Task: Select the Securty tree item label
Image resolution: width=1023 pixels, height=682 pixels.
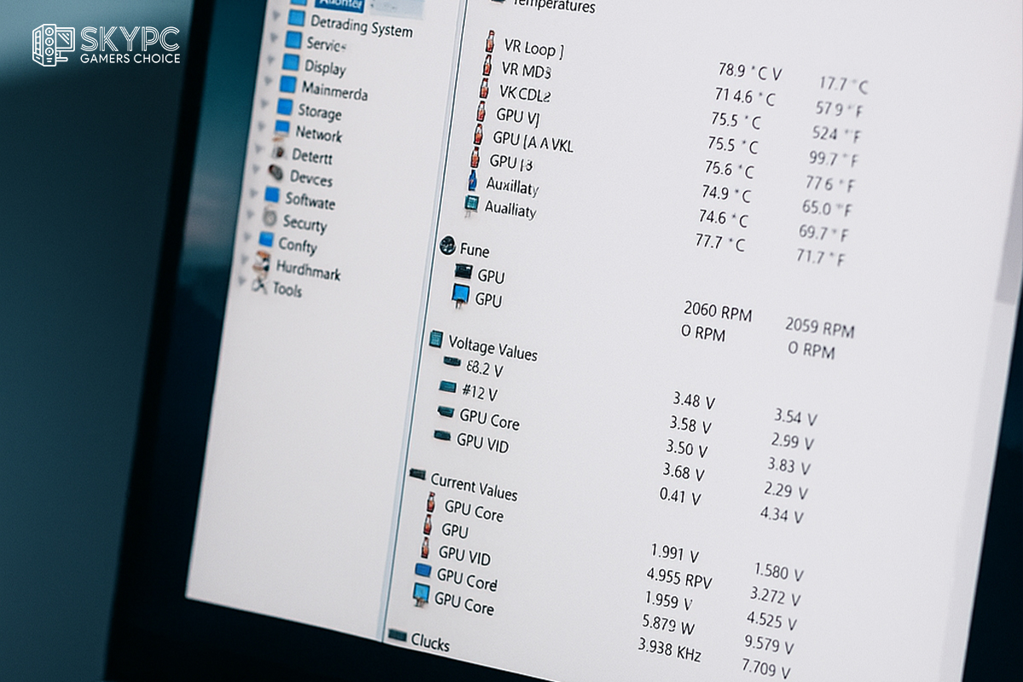Action: point(304,223)
